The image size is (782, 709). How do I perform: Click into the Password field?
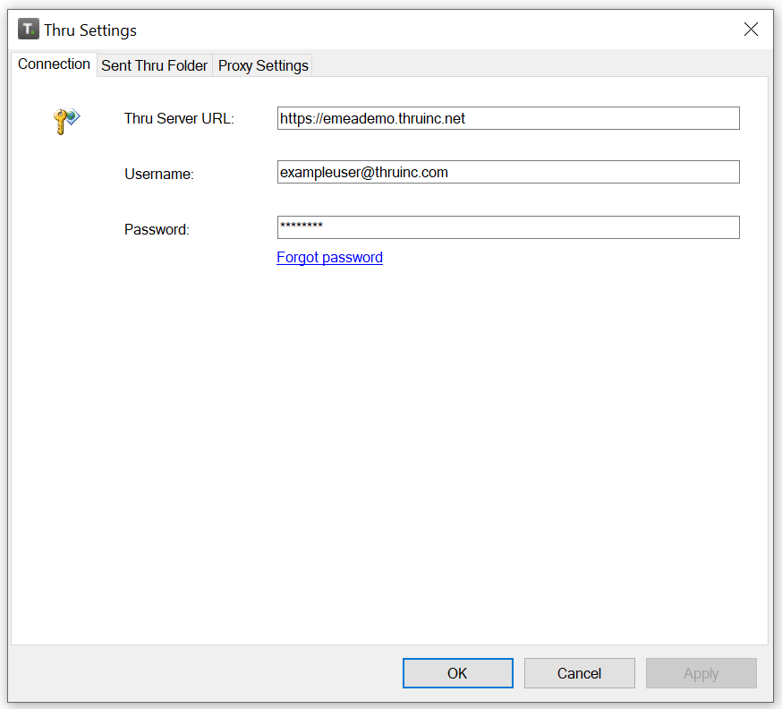(x=508, y=227)
